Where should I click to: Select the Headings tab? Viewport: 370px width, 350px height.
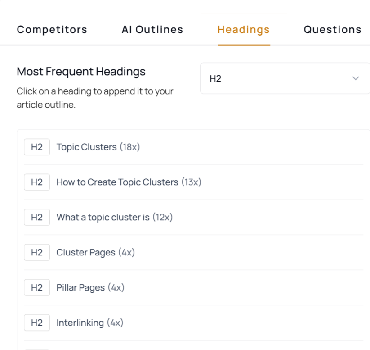pos(244,30)
